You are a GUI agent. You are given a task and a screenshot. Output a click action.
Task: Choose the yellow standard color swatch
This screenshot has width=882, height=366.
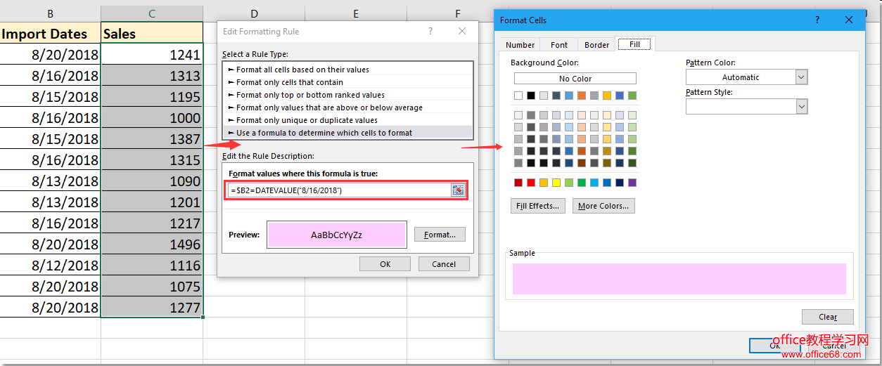coord(556,183)
